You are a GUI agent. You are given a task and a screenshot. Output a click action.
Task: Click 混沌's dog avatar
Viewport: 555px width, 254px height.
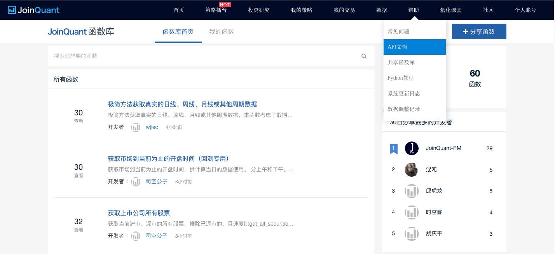coord(412,170)
